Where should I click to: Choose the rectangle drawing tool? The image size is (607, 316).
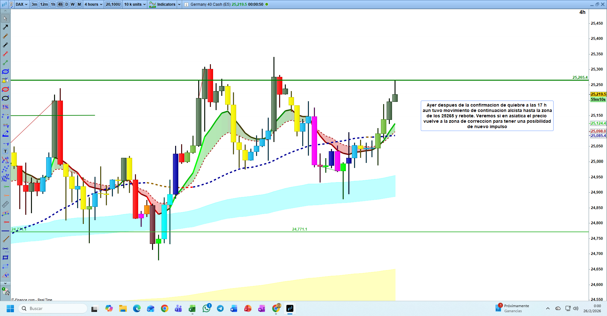(x=5, y=257)
